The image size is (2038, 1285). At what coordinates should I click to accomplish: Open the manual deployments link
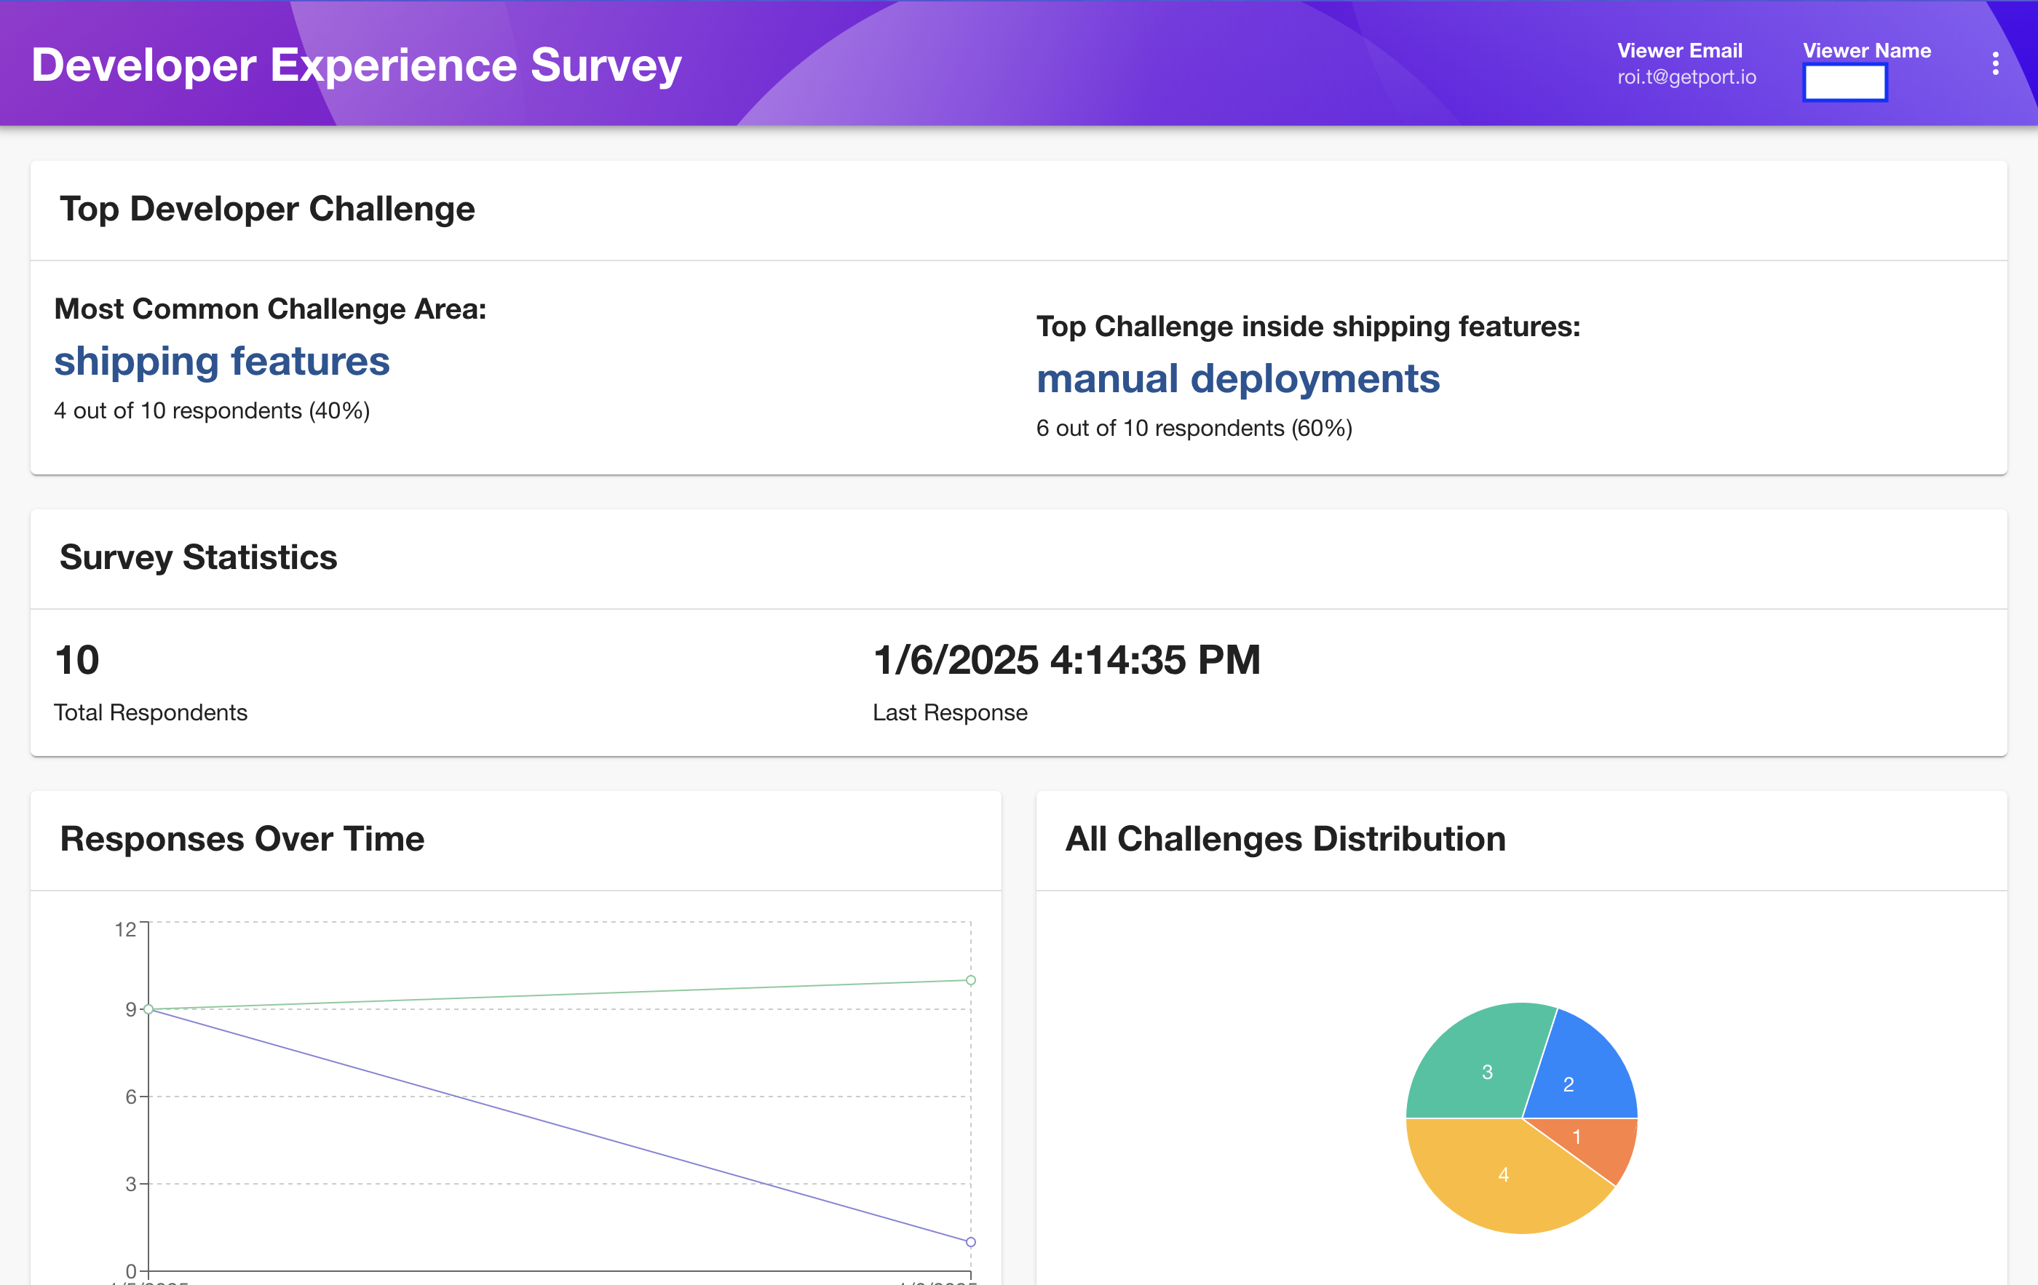click(1238, 378)
